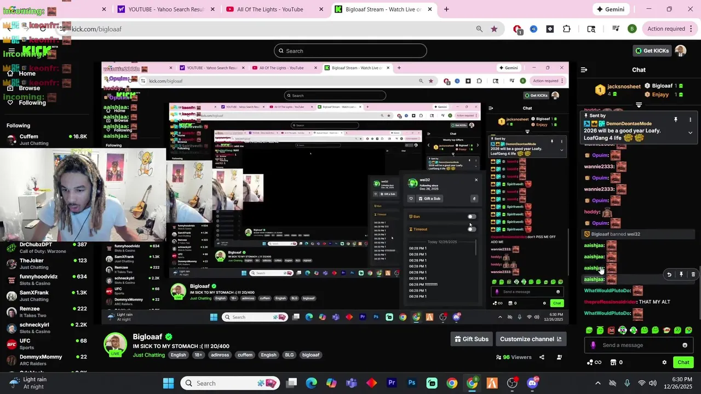Click the green Chat send button

tap(683, 362)
